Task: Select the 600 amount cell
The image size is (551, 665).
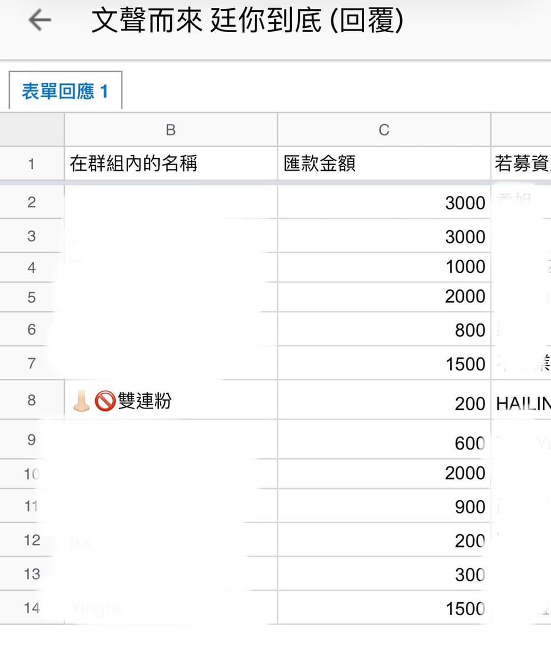Action: point(384,440)
